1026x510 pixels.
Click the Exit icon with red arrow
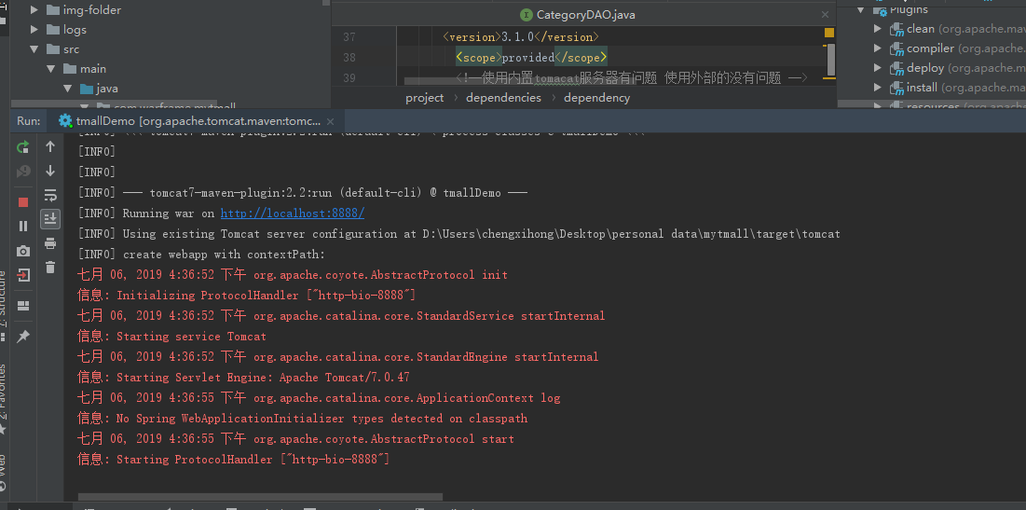coord(23,275)
